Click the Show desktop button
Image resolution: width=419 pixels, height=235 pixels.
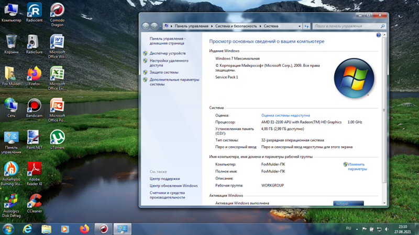(417, 229)
